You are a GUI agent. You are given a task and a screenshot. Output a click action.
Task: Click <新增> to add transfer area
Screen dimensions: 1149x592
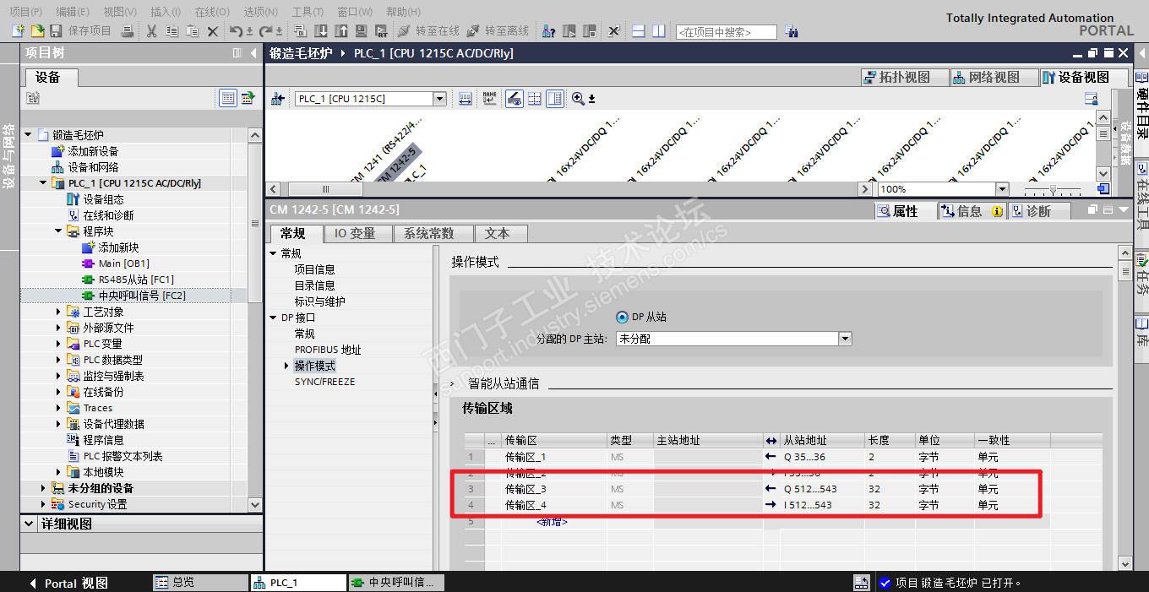552,522
